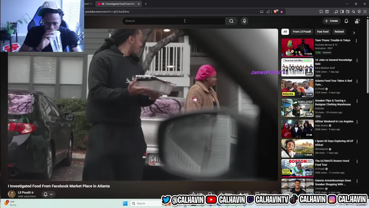This screenshot has height=208, width=369.
Task: Open Lil Poudii channel avatar below video
Action: pos(12,194)
